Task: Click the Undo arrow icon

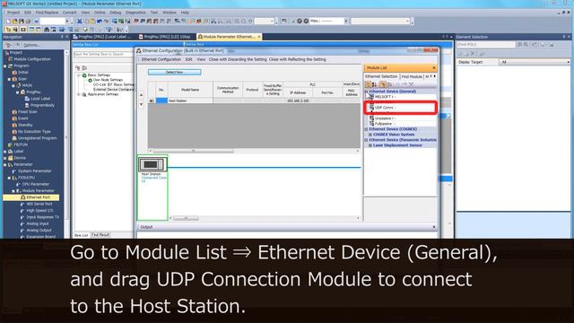Action: tap(100, 22)
